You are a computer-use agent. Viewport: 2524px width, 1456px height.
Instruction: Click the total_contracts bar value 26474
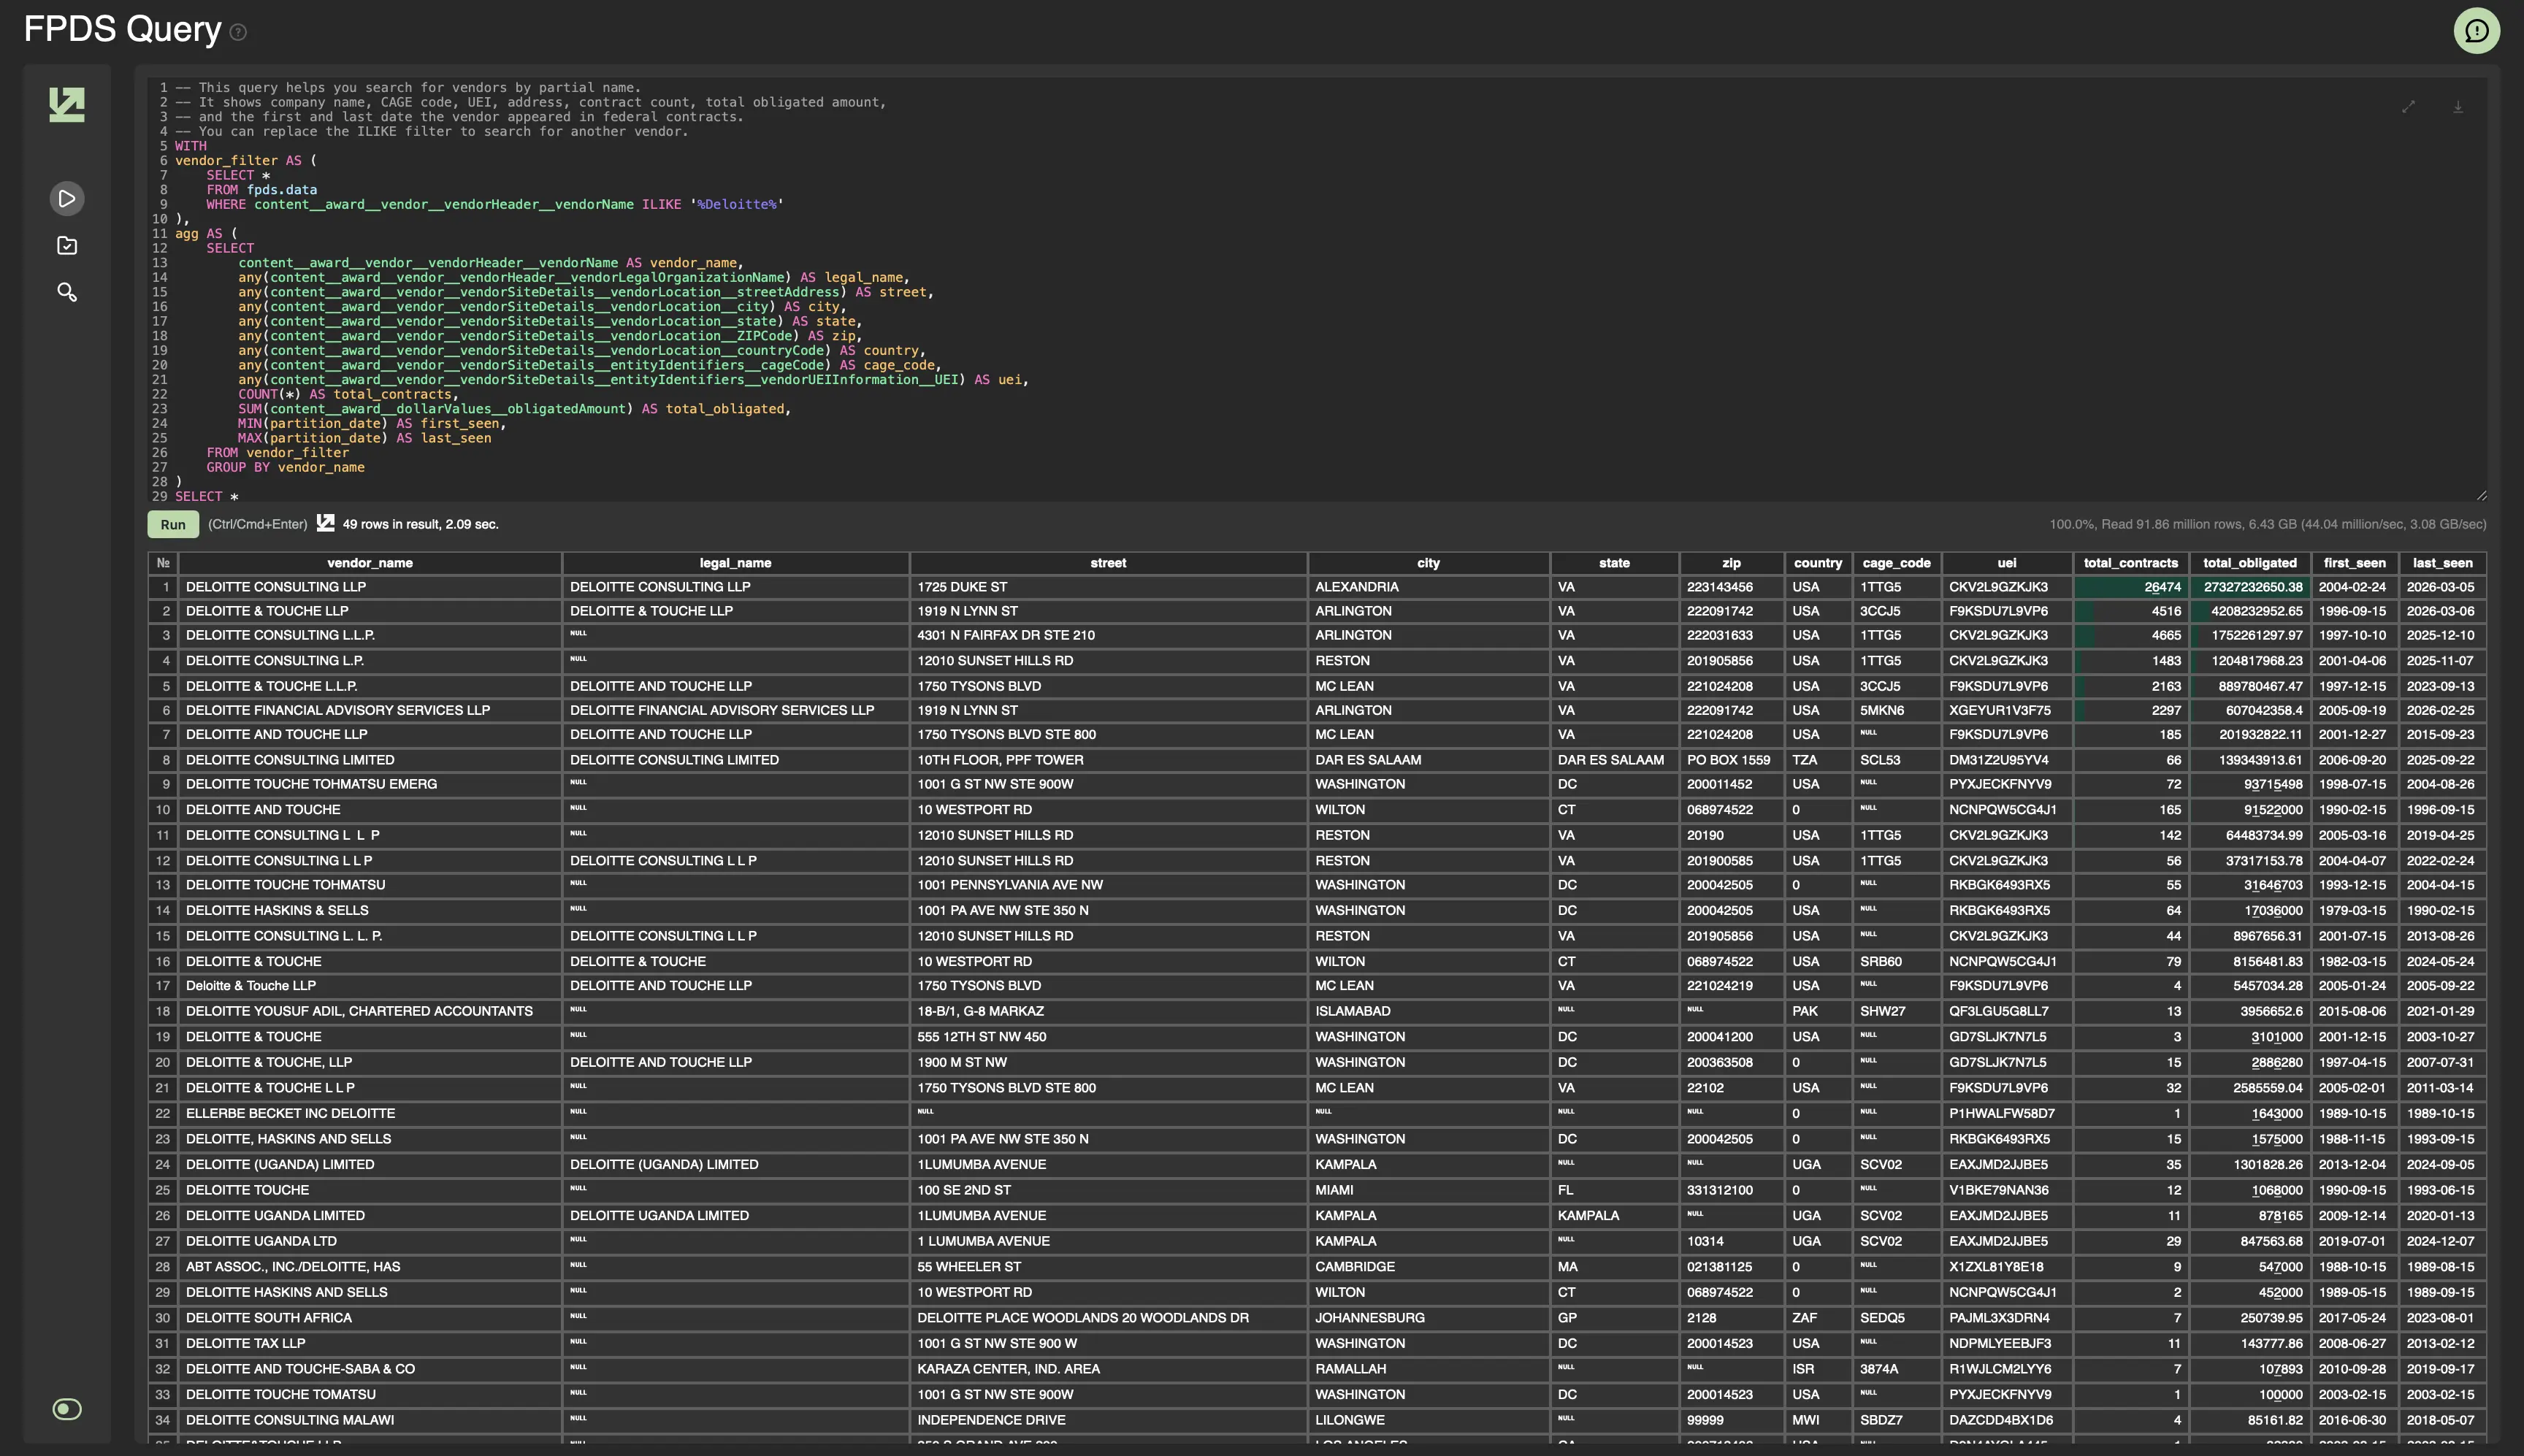click(x=2131, y=587)
